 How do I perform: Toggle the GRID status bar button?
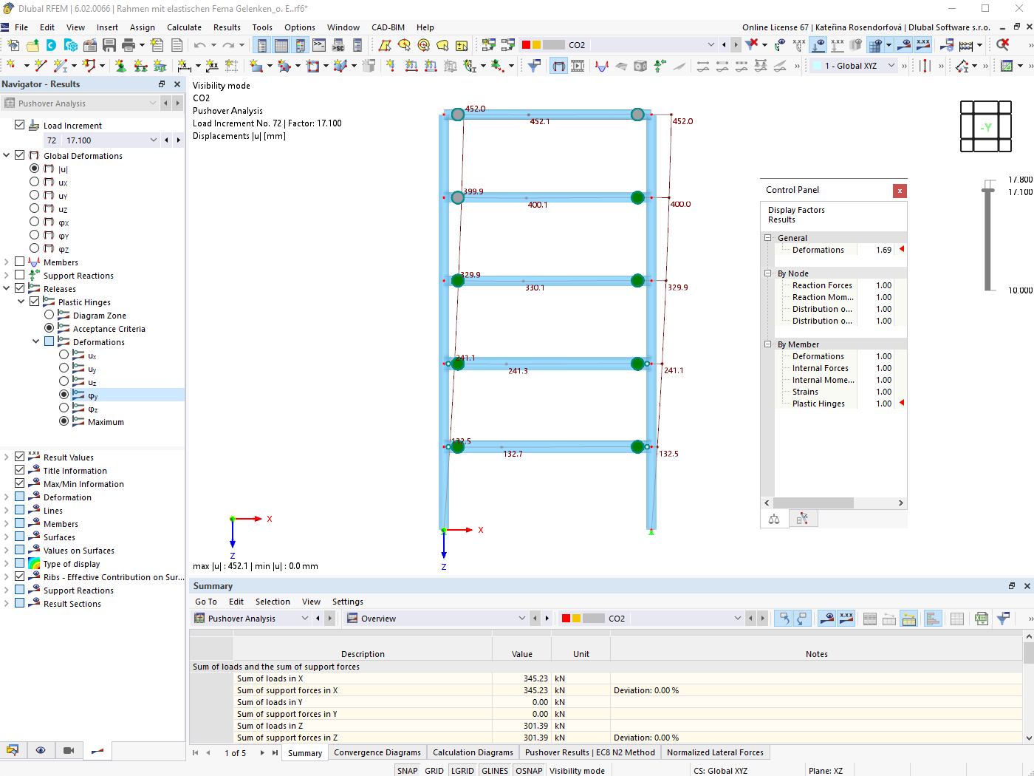pyautogui.click(x=434, y=770)
